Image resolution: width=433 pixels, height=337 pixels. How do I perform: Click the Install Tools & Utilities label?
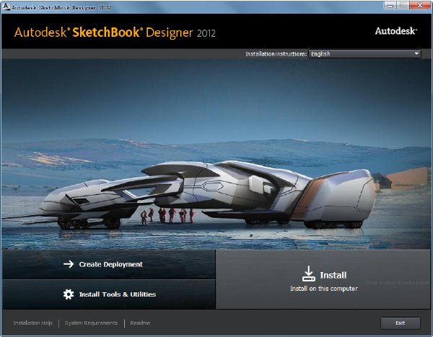coord(118,294)
